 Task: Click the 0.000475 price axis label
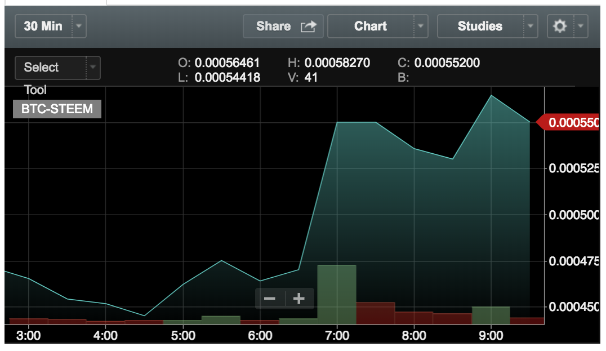point(573,261)
